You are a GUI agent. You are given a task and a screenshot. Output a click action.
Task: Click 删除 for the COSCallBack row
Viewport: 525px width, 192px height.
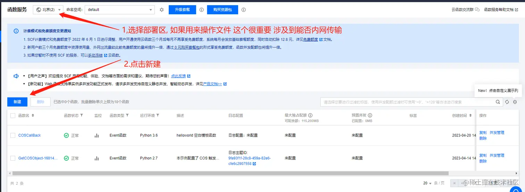(x=483, y=138)
